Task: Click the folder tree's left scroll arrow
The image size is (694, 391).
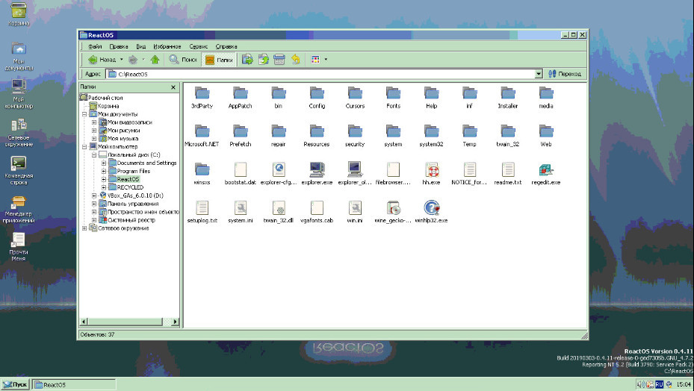Action: pos(84,322)
